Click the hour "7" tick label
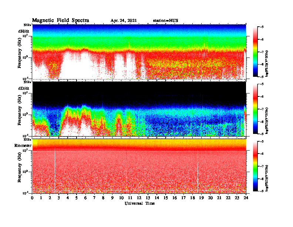This screenshot has width=293, height=227. [x=95, y=198]
